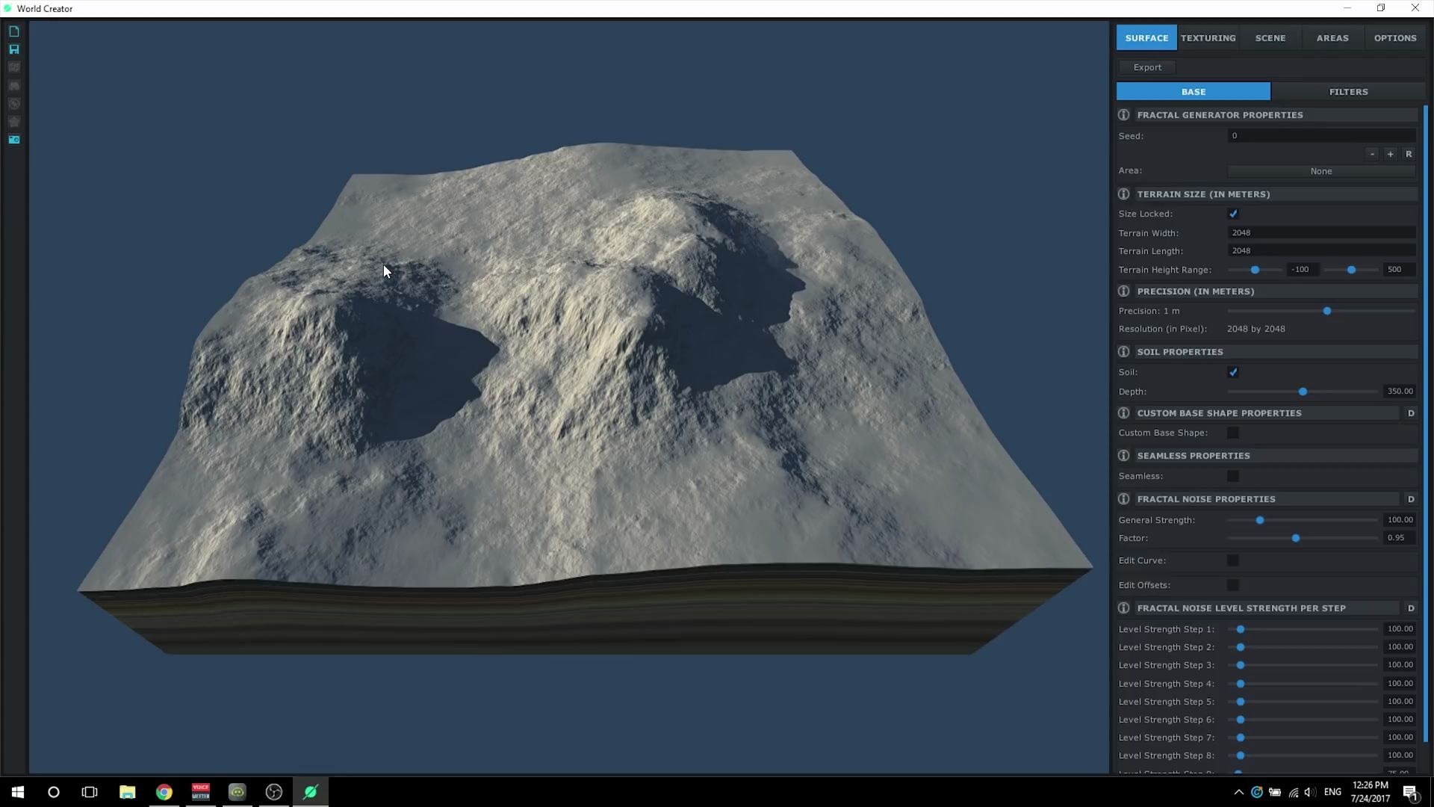Create a new project from the left sidebar
The height and width of the screenshot is (807, 1434).
pyautogui.click(x=14, y=31)
